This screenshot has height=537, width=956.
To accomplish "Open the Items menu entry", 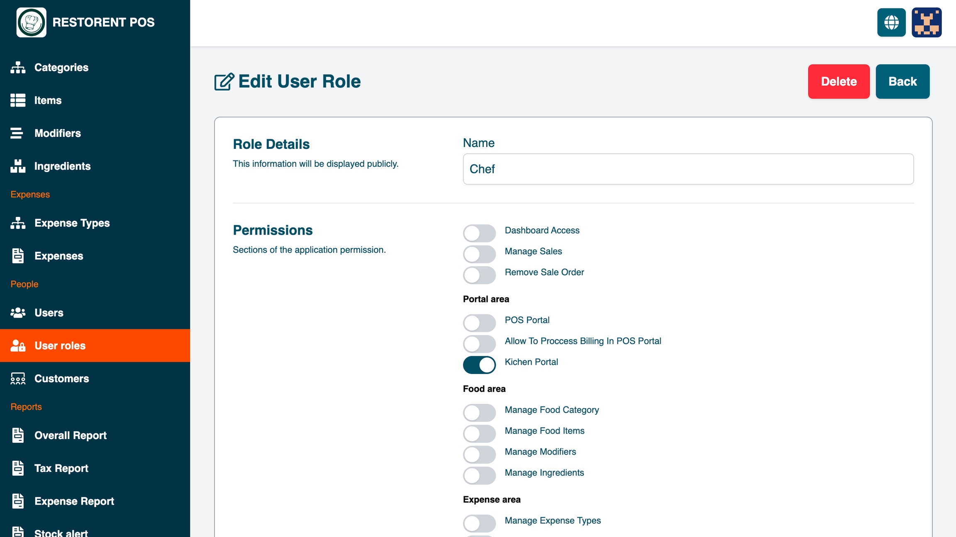I will [48, 100].
